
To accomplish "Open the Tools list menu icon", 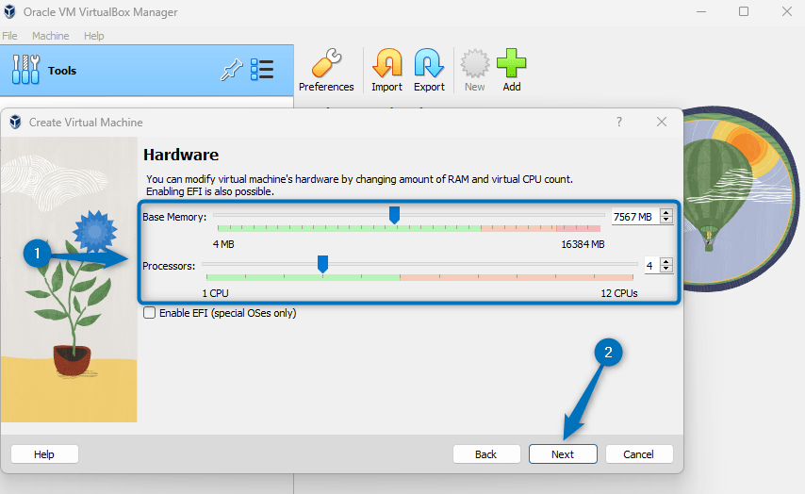I will click(x=262, y=70).
